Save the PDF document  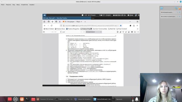[x=135, y=32]
